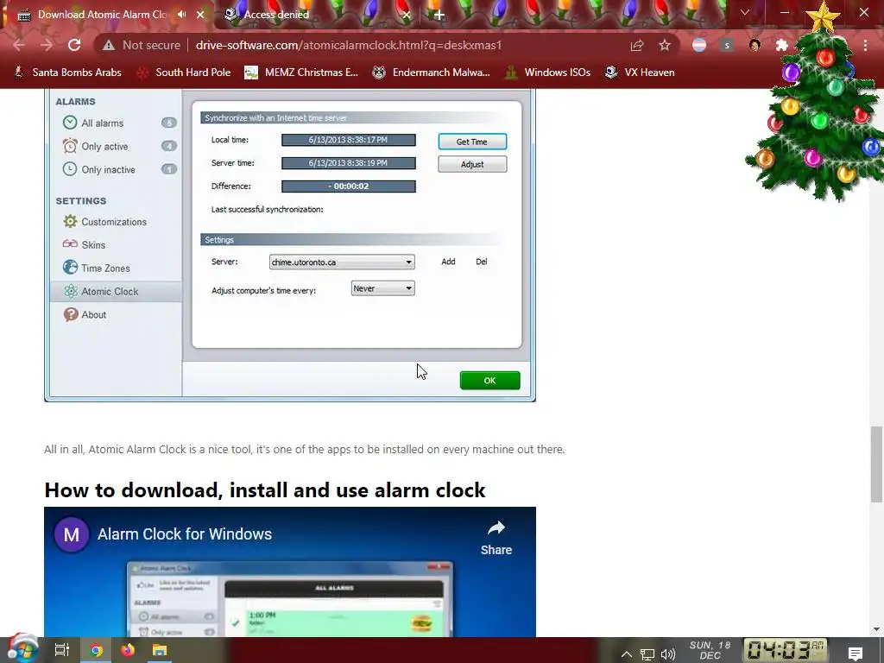Screen dimensions: 884x663
Task: Click the M channel avatar on video
Action: click(72, 534)
